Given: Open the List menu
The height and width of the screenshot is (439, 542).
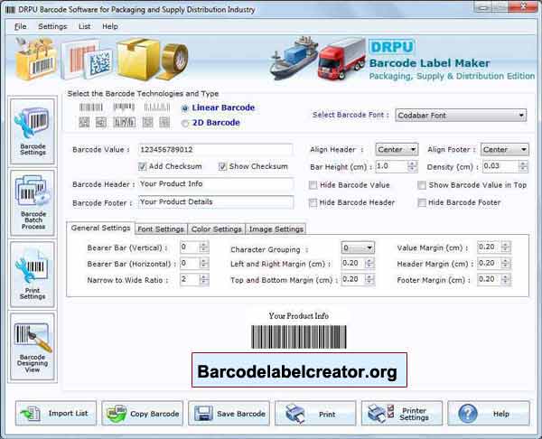Looking at the screenshot, I should click(84, 26).
